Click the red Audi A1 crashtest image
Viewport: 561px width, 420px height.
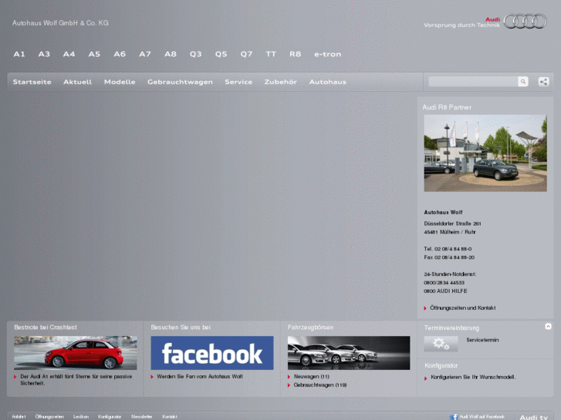(x=75, y=353)
